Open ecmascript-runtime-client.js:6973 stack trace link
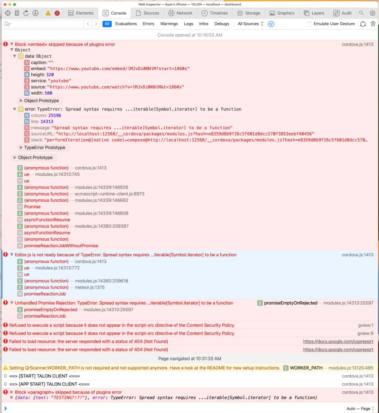 click(x=109, y=194)
